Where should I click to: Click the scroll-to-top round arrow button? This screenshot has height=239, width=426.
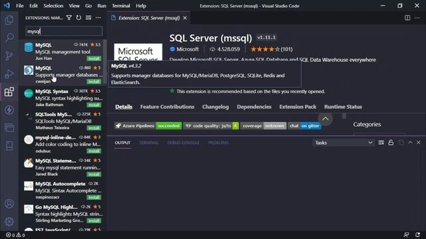coord(325,119)
